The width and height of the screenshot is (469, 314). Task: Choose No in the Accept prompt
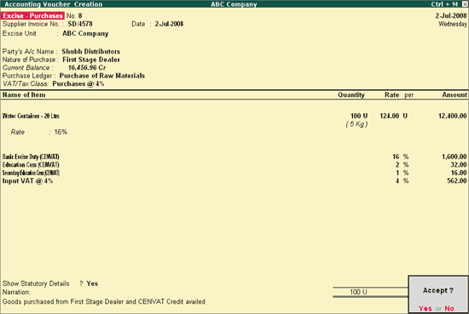(449, 308)
